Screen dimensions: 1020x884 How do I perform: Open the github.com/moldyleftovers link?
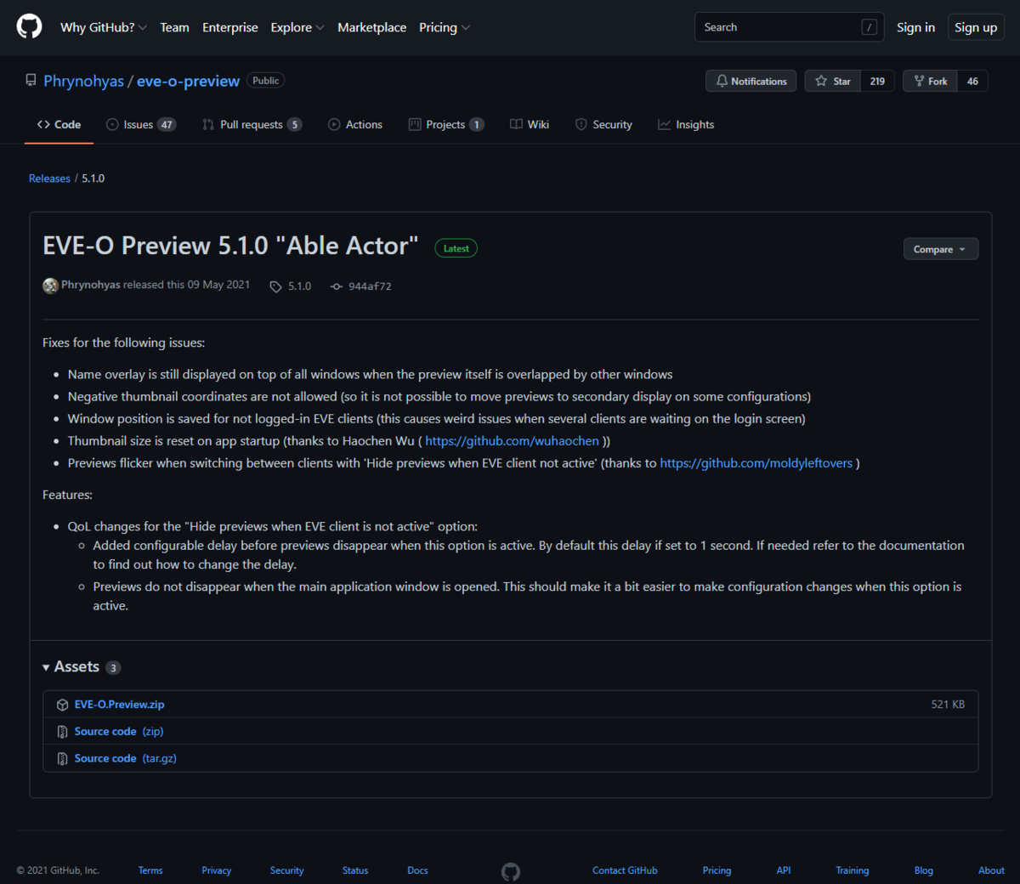point(756,463)
